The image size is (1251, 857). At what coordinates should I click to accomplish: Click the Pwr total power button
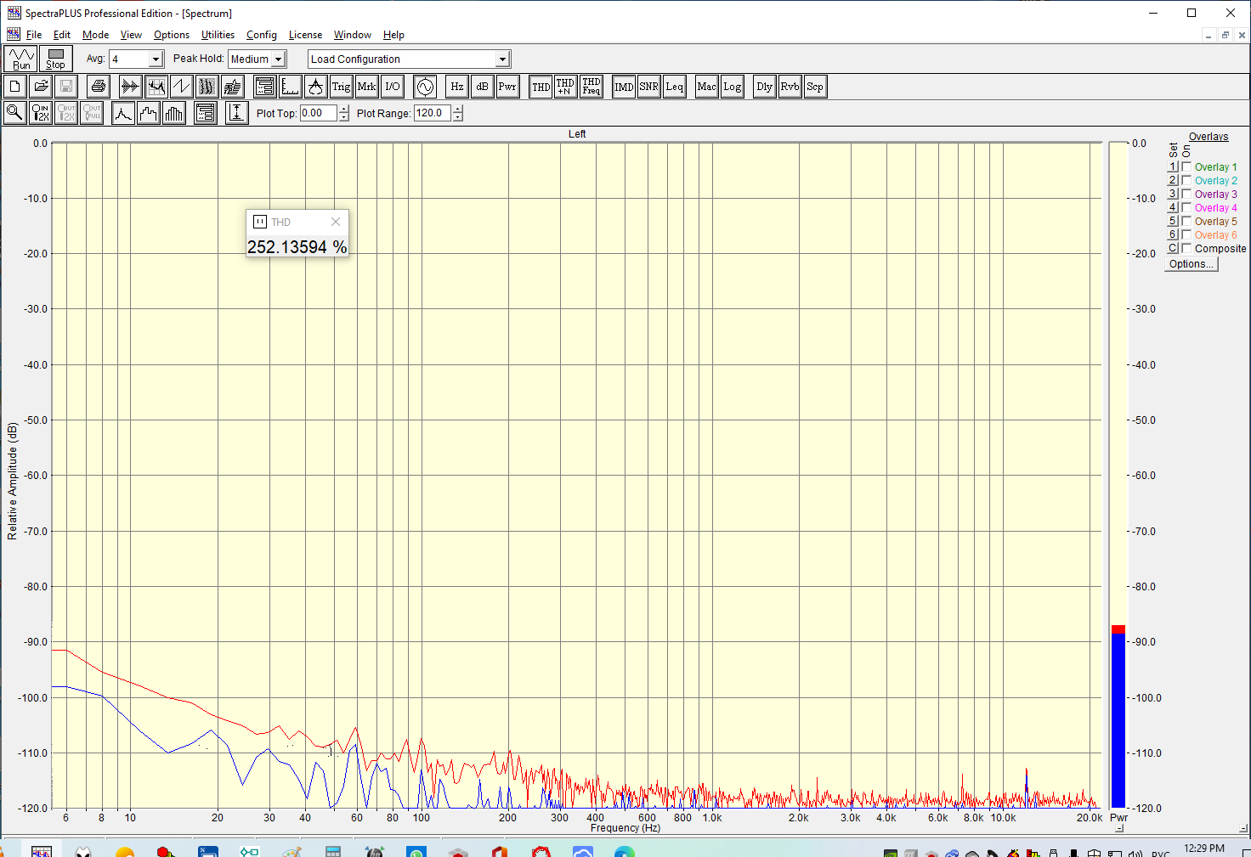(x=507, y=87)
